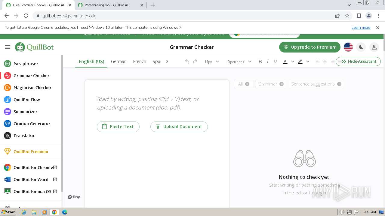Viewport: 385px width, 216px height.
Task: Bookmark this page with the star
Action: point(347,16)
